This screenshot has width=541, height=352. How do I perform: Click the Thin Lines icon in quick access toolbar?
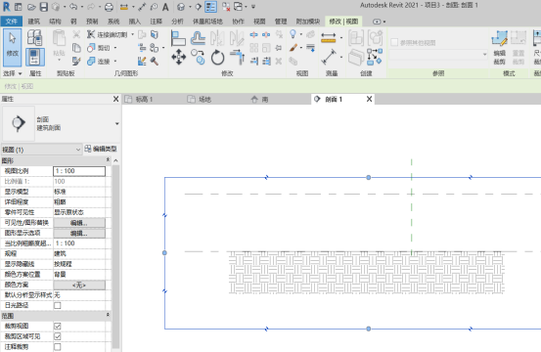pos(210,7)
